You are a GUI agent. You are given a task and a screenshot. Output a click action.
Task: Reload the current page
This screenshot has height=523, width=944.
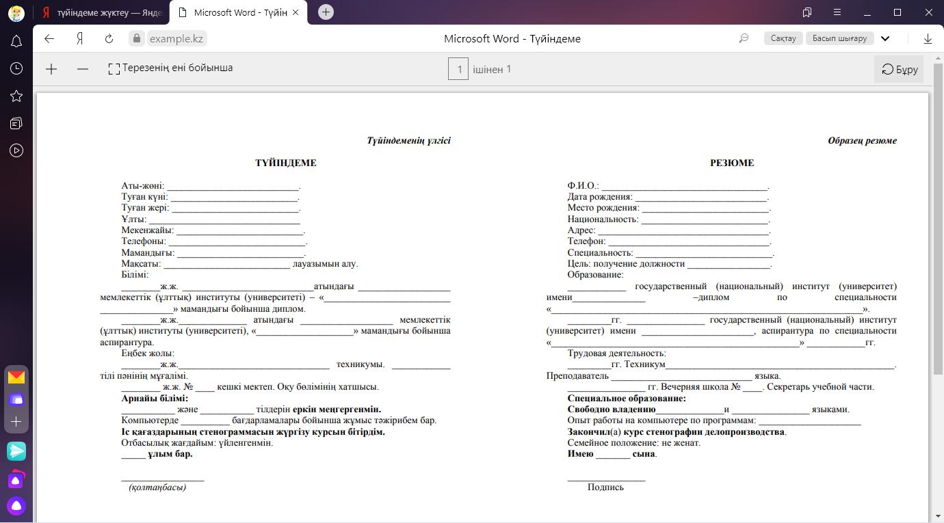click(109, 38)
